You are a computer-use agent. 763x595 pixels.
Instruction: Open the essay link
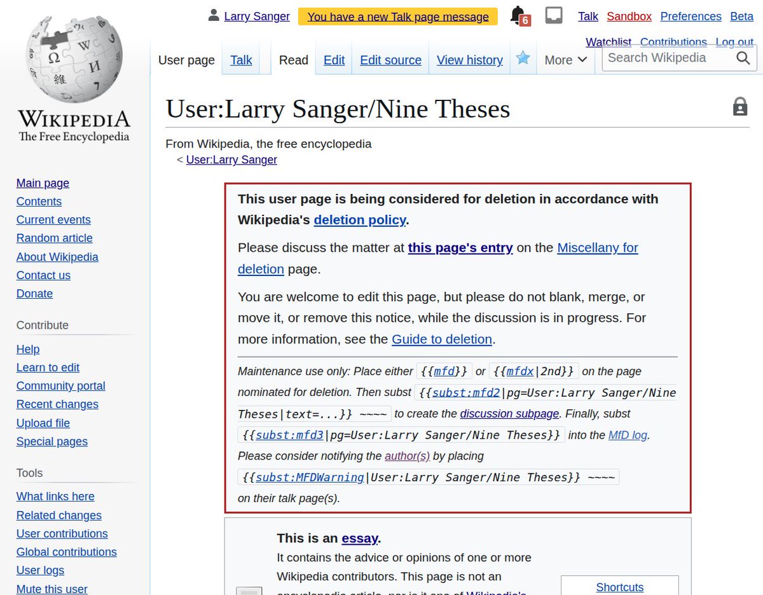(x=360, y=538)
